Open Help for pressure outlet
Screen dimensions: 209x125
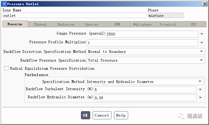click(x=121, y=115)
